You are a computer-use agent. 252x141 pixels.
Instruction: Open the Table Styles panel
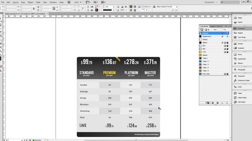[x=240, y=98]
